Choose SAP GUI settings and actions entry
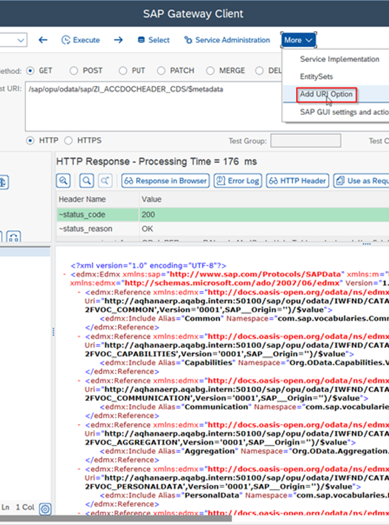Viewport: 389px width, 525px height. [x=344, y=112]
